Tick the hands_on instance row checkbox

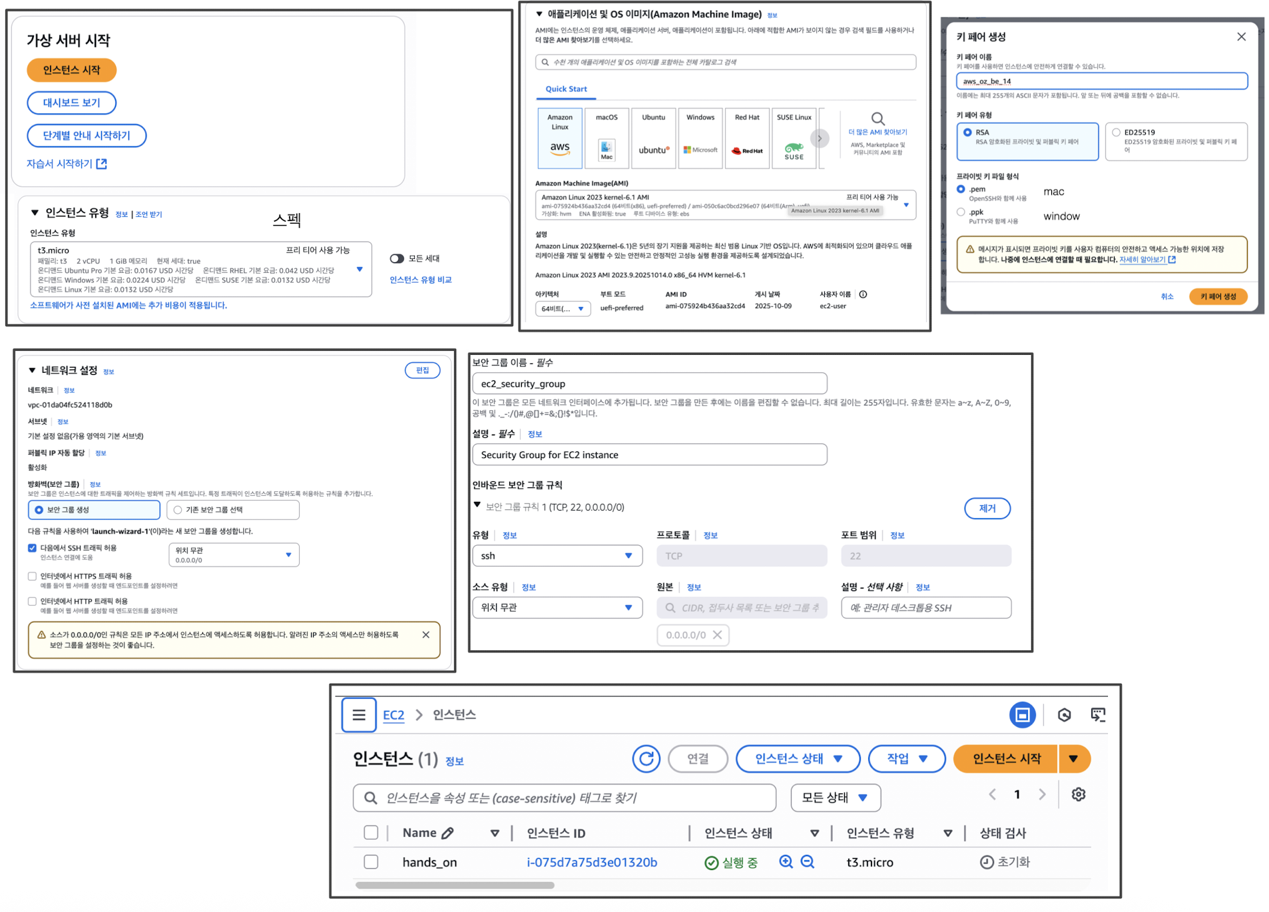[371, 862]
